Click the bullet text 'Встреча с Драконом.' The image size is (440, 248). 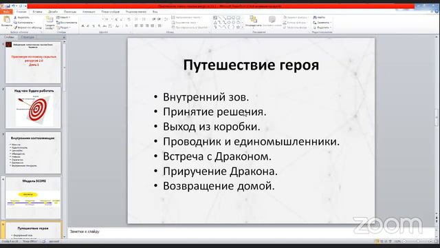pyautogui.click(x=217, y=156)
